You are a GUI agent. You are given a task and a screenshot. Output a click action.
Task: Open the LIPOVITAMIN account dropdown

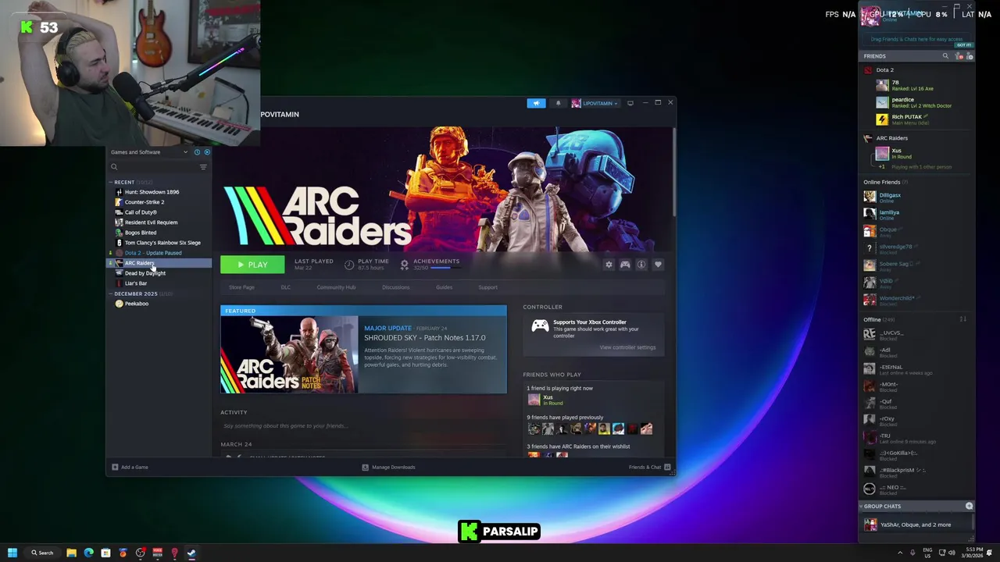(x=595, y=103)
